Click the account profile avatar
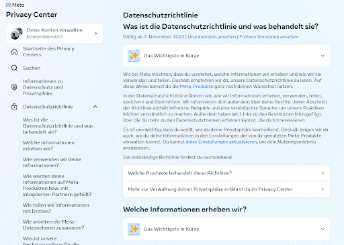The height and width of the screenshot is (245, 344). [x=17, y=34]
